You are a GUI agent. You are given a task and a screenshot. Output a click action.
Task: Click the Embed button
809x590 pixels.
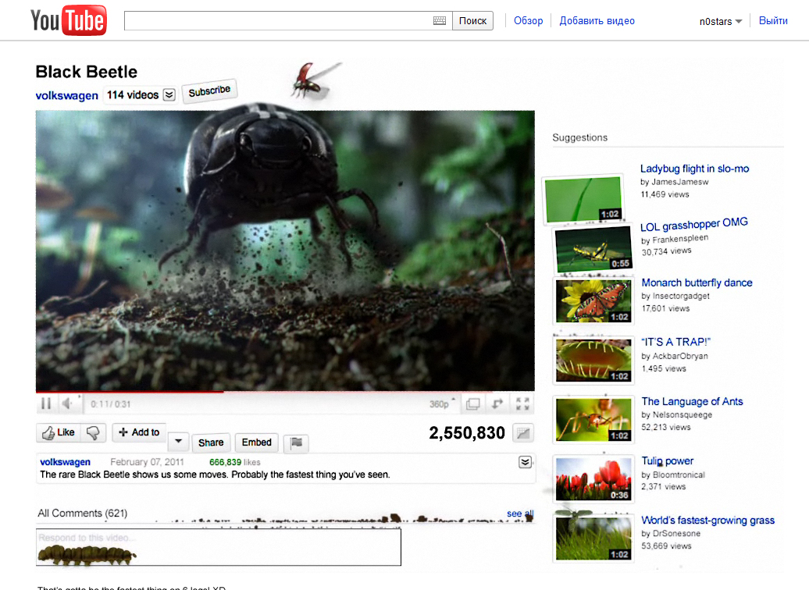click(256, 442)
